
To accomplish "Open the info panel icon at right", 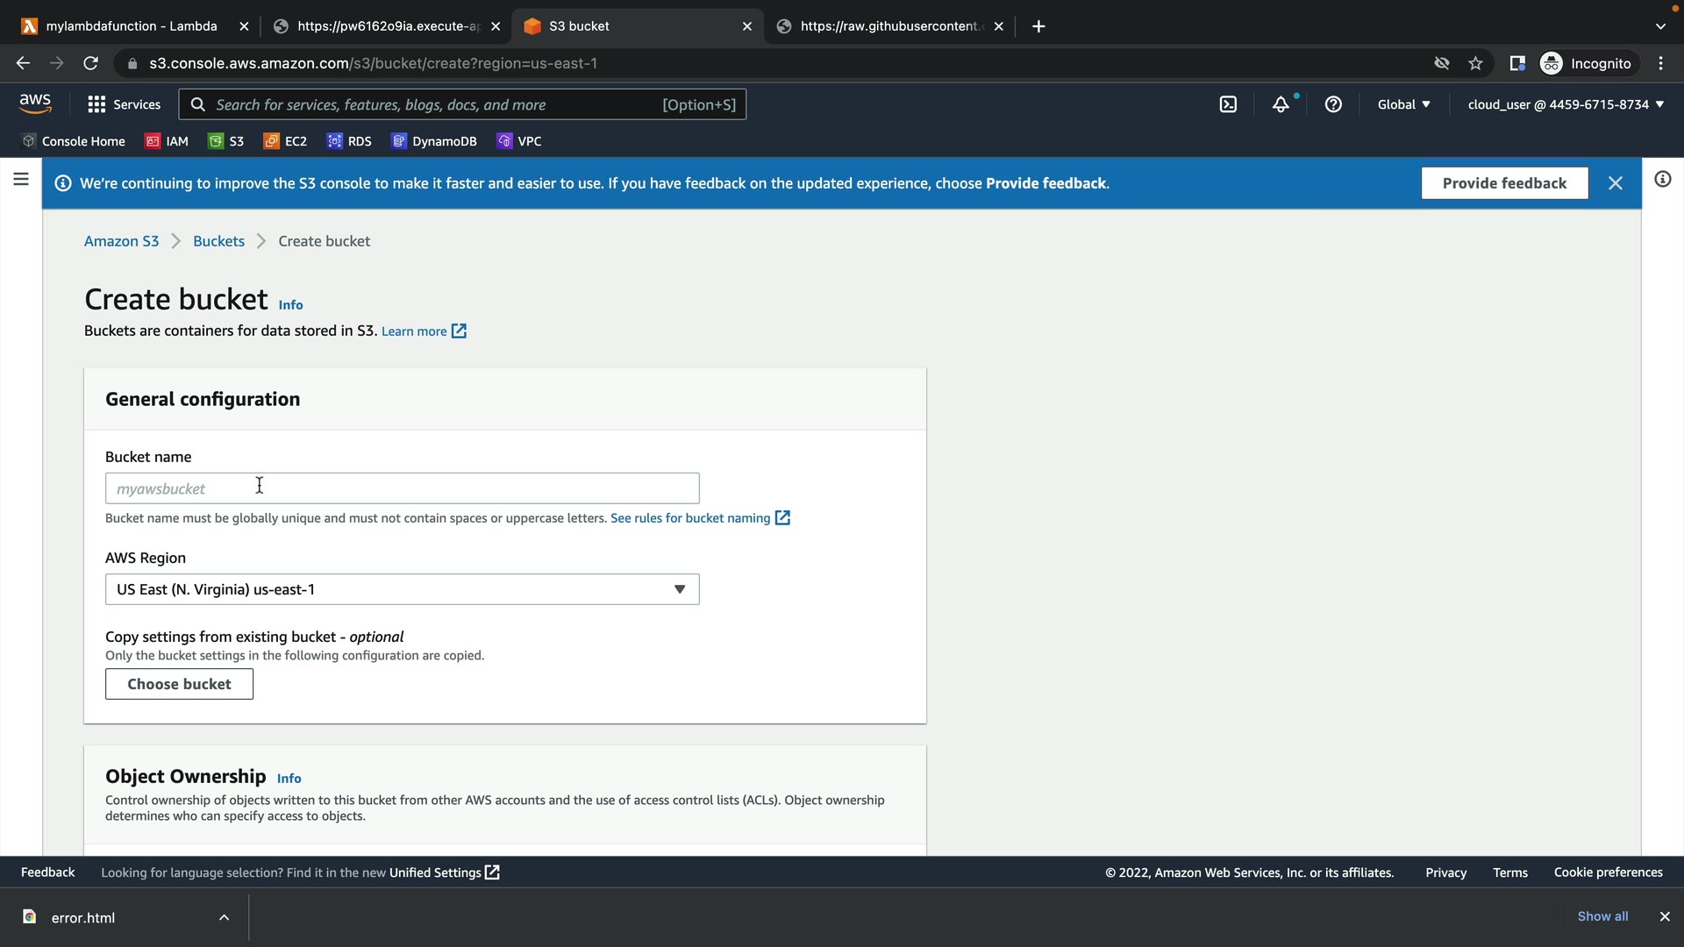I will (x=1662, y=180).
